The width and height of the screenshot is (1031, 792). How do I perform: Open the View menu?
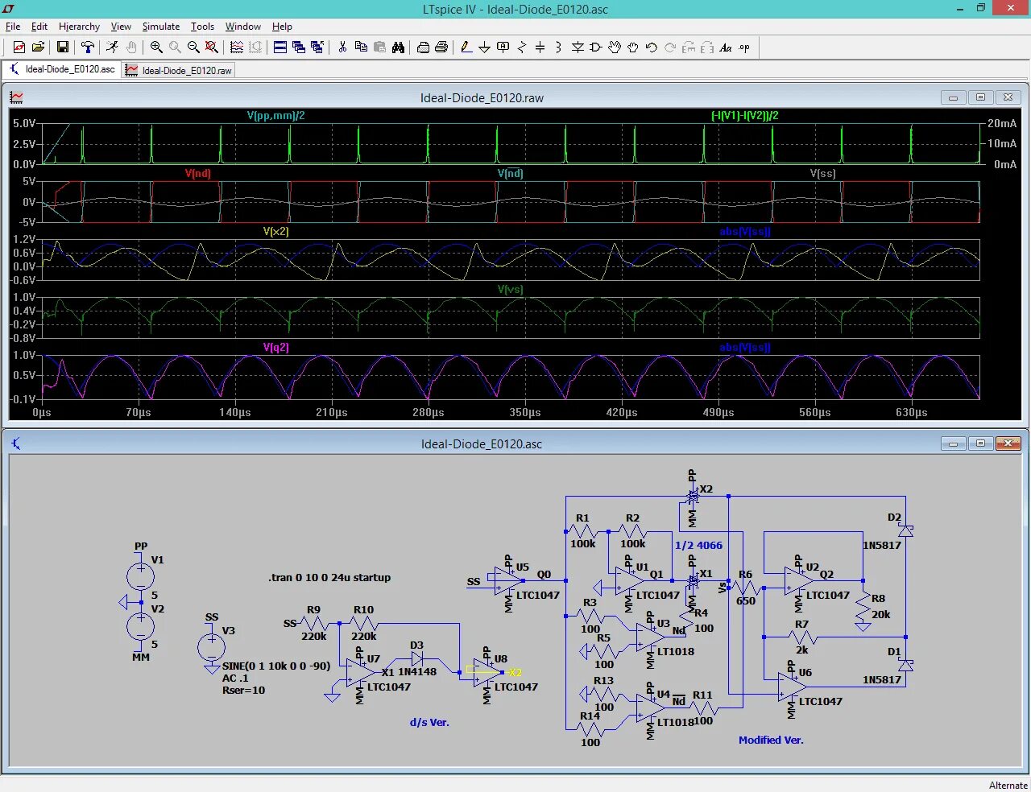click(x=121, y=27)
